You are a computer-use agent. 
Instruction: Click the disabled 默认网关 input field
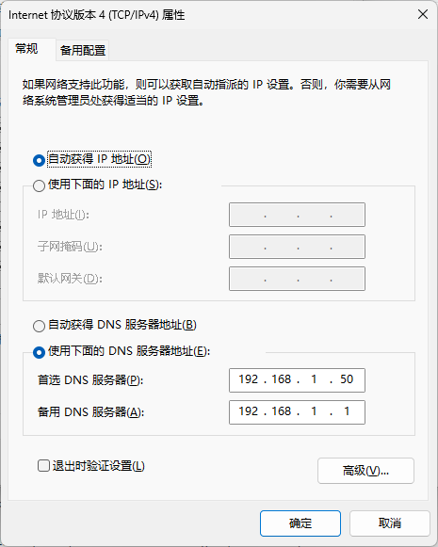click(x=297, y=279)
